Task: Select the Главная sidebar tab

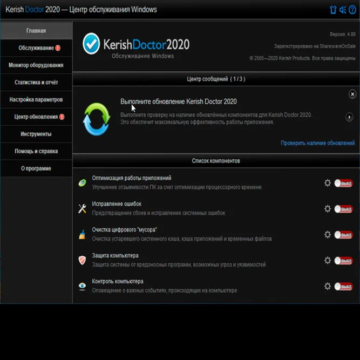Action: coord(36,31)
